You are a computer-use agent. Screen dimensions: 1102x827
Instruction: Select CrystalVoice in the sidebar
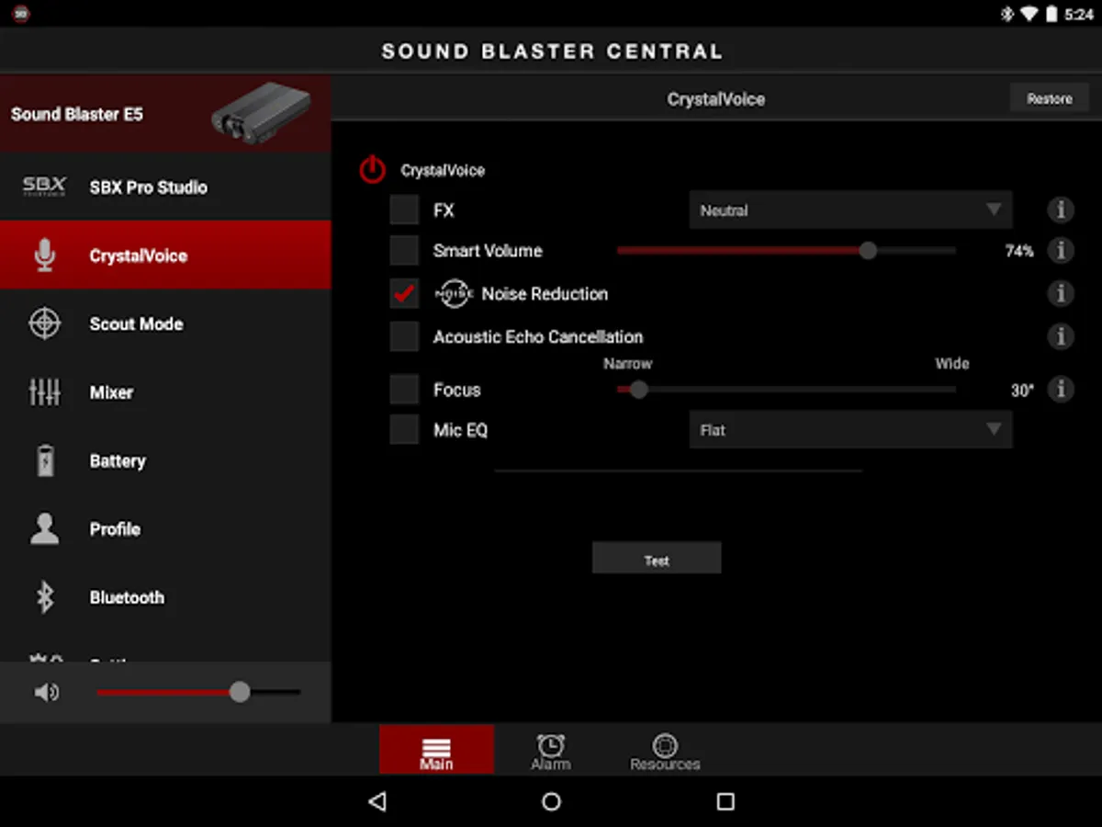[x=165, y=255]
